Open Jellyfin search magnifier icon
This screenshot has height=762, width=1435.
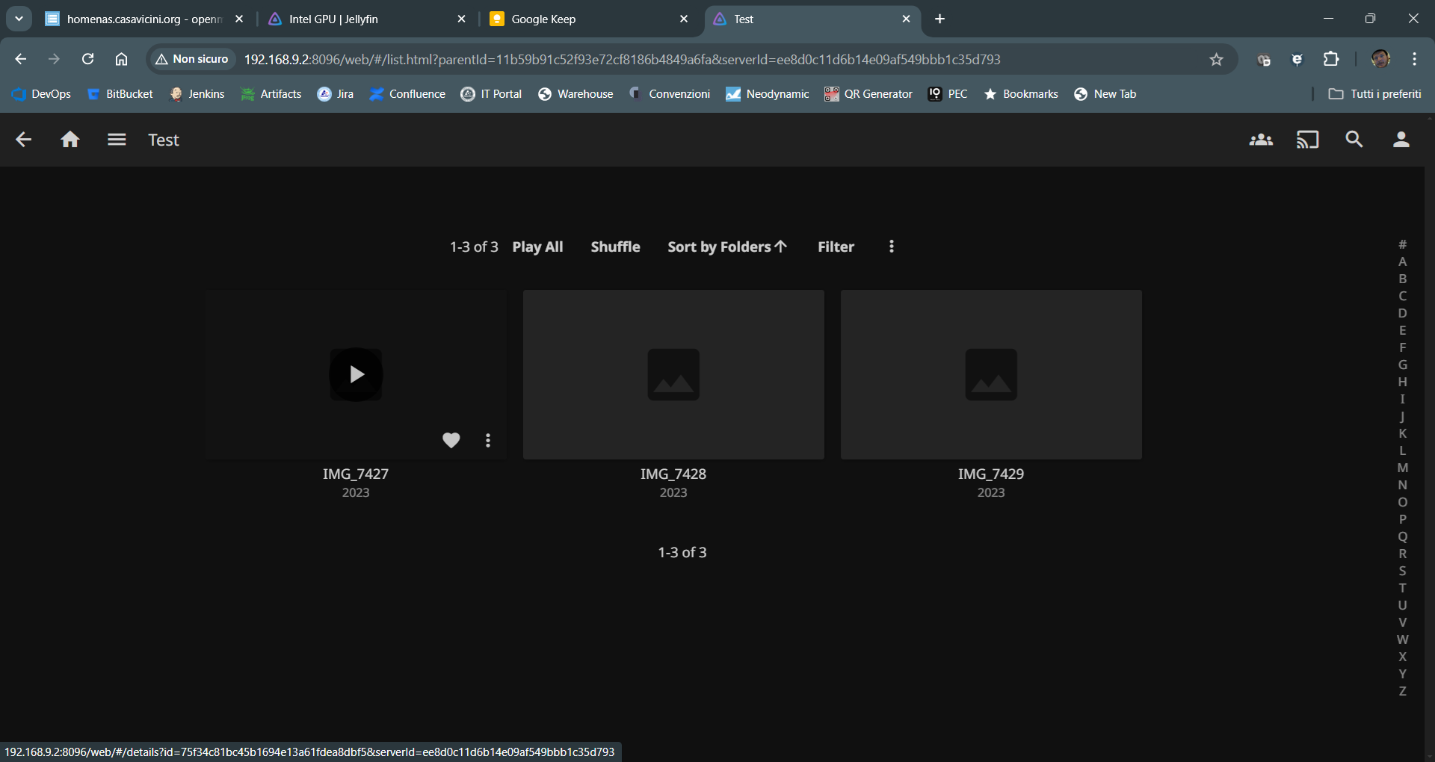point(1354,140)
